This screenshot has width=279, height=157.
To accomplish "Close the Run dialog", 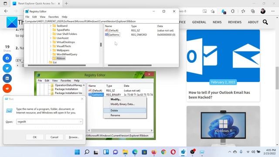I will coord(82,99).
